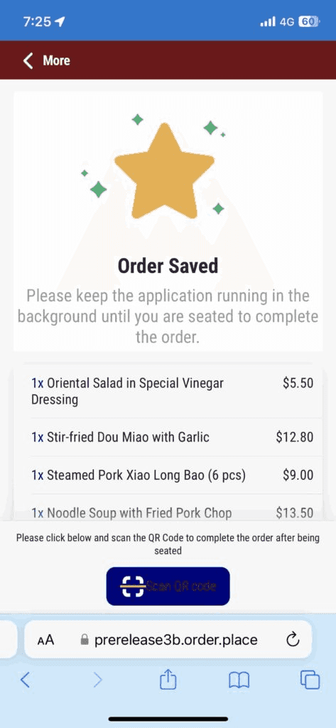Screen dimensions: 336x728
Task: Click the padlock icon in address bar
Action: [x=85, y=641]
